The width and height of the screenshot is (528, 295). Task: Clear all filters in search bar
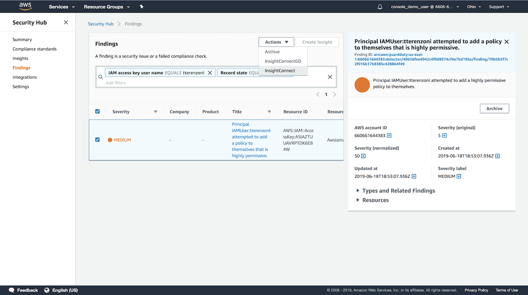click(330, 77)
